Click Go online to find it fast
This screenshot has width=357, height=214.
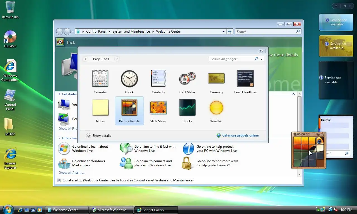pyautogui.click(x=148, y=149)
